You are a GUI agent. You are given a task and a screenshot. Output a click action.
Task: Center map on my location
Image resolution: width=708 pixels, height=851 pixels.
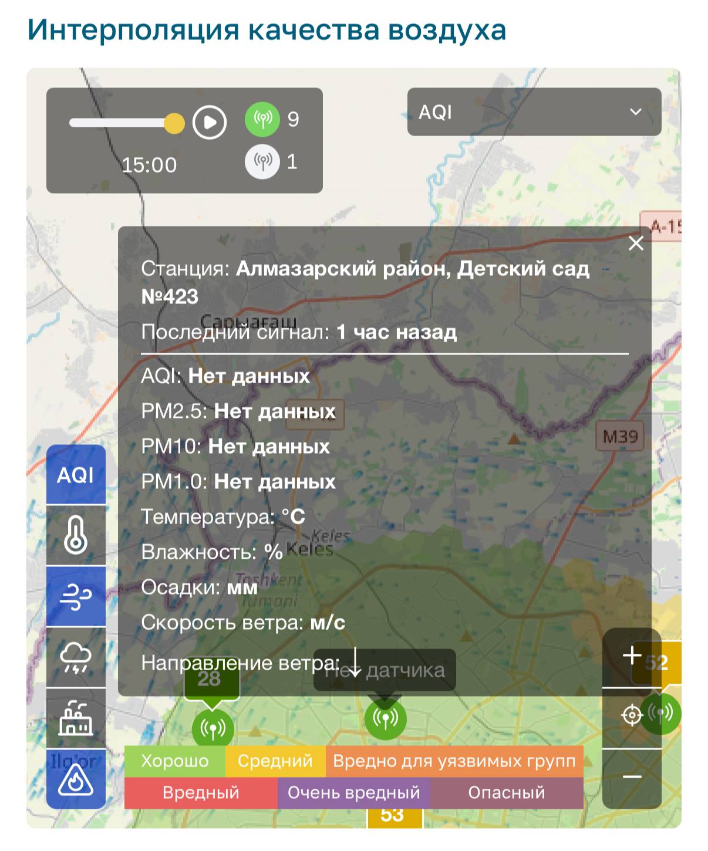point(632,715)
